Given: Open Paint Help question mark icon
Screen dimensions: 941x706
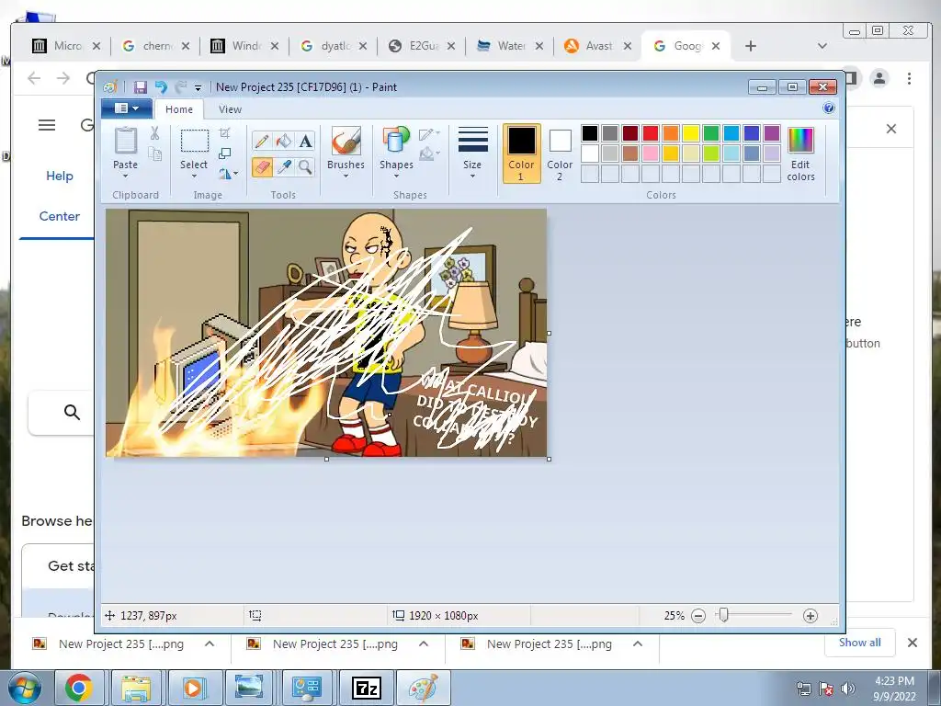Looking at the screenshot, I should click(829, 108).
